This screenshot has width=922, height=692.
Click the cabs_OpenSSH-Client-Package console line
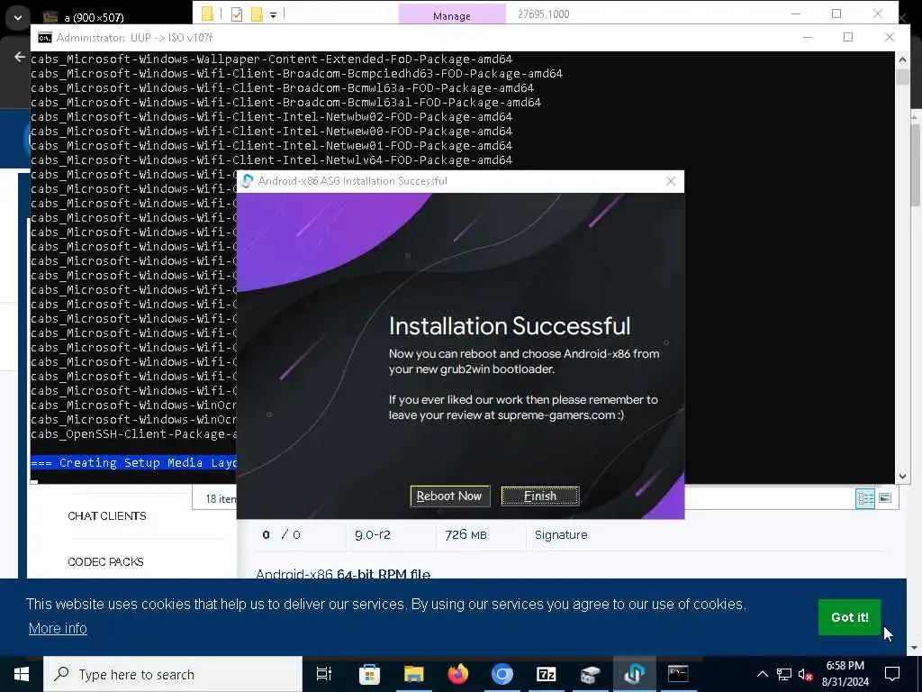tap(133, 433)
